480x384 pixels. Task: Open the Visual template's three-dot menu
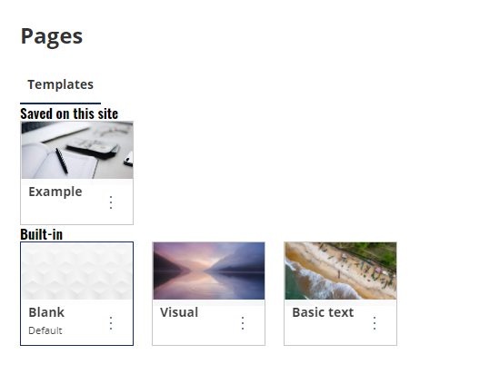coord(243,323)
